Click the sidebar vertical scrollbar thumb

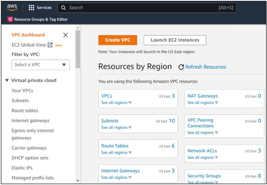point(78,49)
